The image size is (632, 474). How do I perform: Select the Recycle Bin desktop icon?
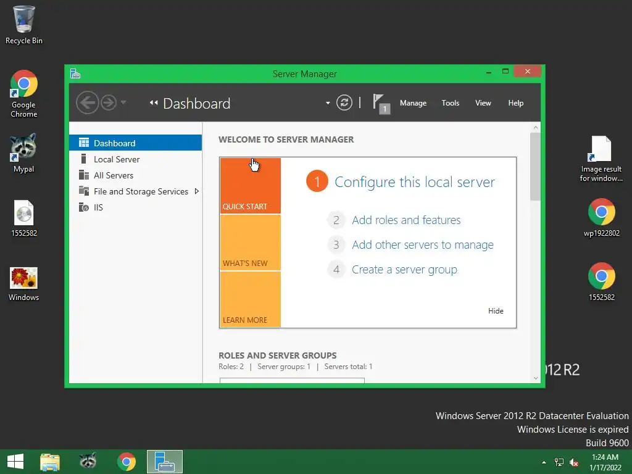click(24, 25)
